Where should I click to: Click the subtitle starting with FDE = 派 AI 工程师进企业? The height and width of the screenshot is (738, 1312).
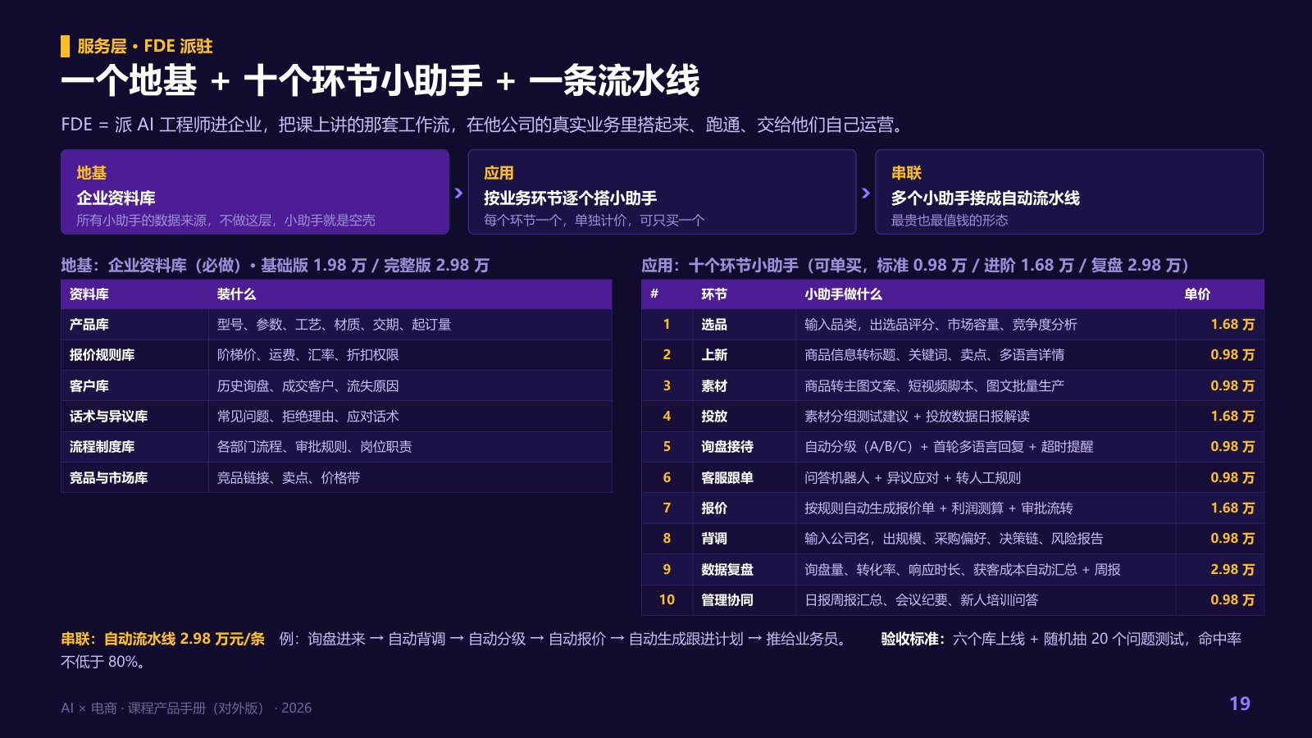tap(485, 125)
